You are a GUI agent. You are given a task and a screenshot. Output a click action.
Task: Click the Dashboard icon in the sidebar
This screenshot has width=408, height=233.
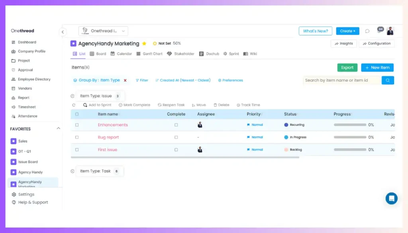13,42
